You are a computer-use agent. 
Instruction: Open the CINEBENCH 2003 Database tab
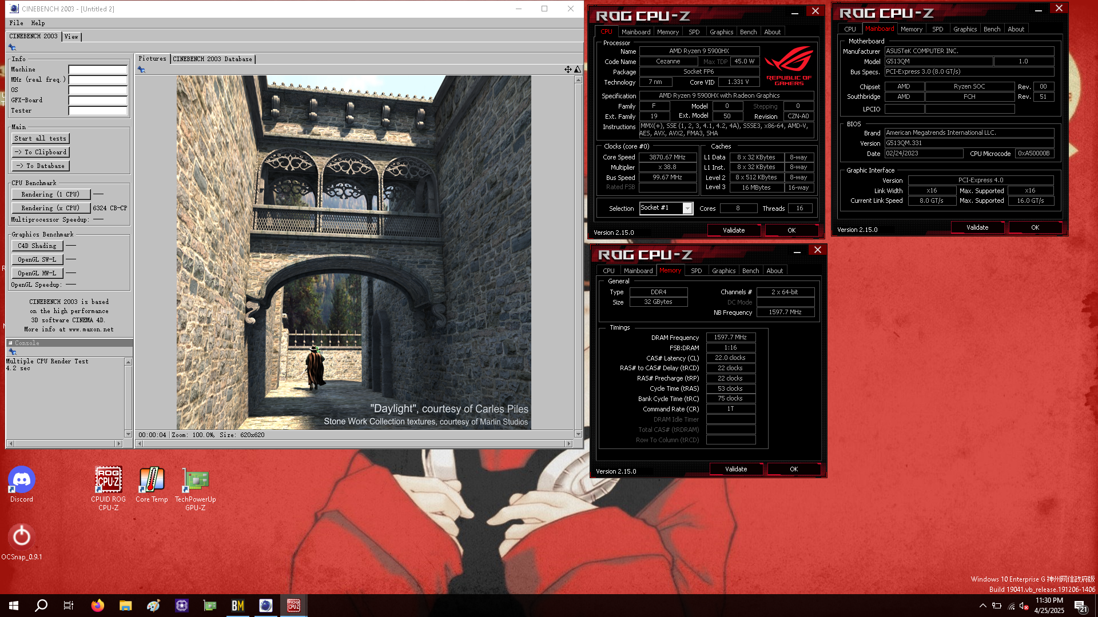pos(212,59)
